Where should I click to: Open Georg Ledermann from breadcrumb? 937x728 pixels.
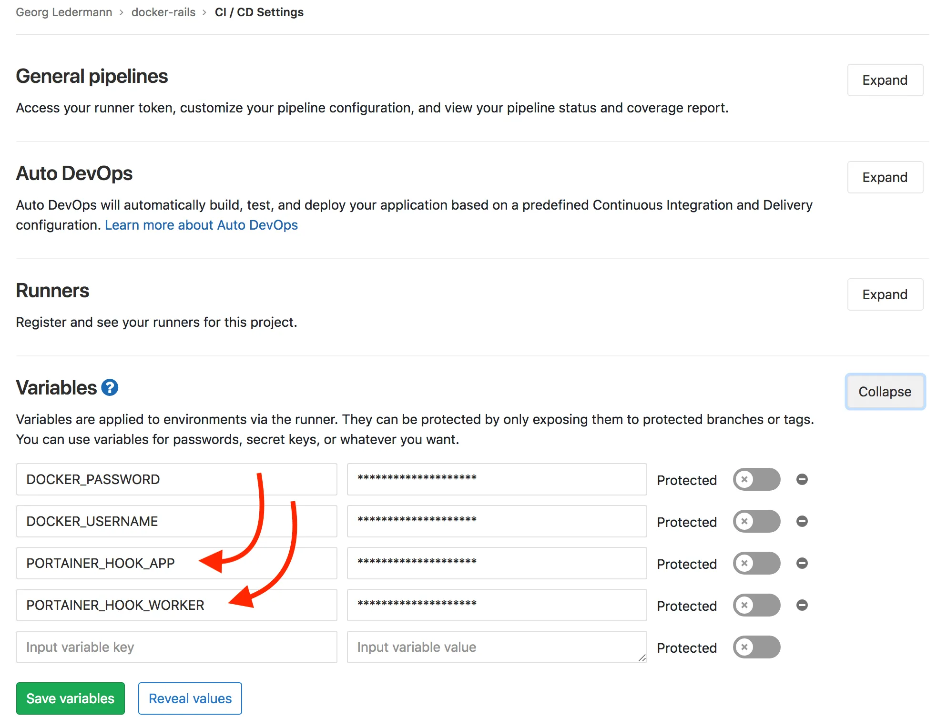[x=64, y=12]
